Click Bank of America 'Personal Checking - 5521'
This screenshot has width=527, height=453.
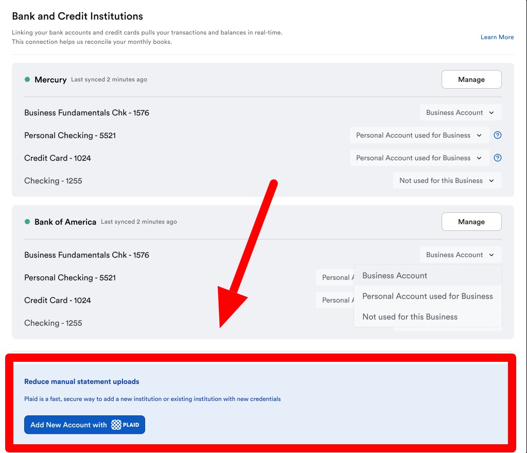(70, 278)
